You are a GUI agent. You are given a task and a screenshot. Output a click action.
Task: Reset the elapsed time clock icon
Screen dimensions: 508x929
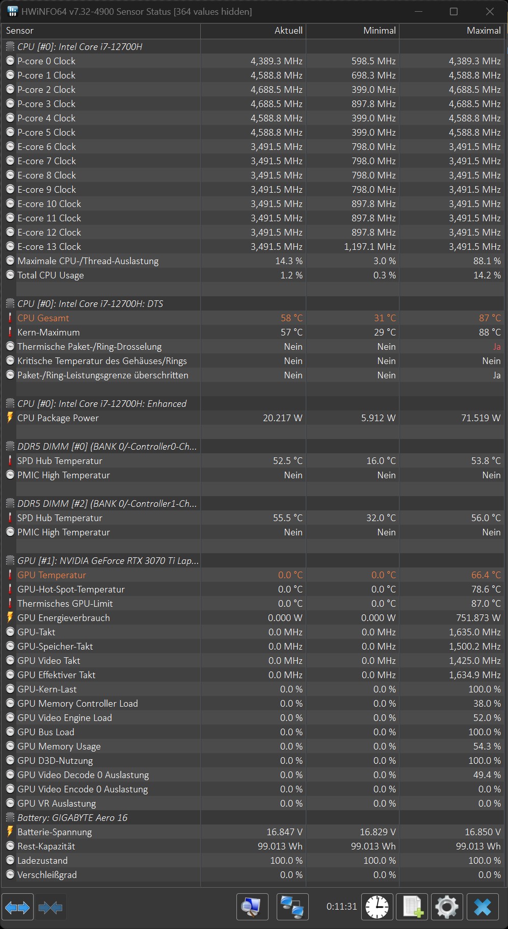click(377, 907)
